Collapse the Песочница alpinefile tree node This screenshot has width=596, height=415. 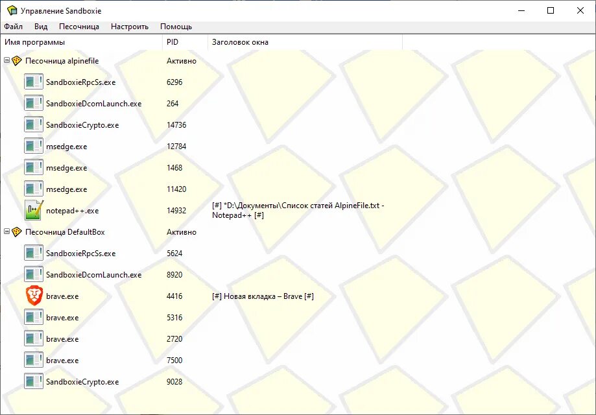(x=6, y=60)
